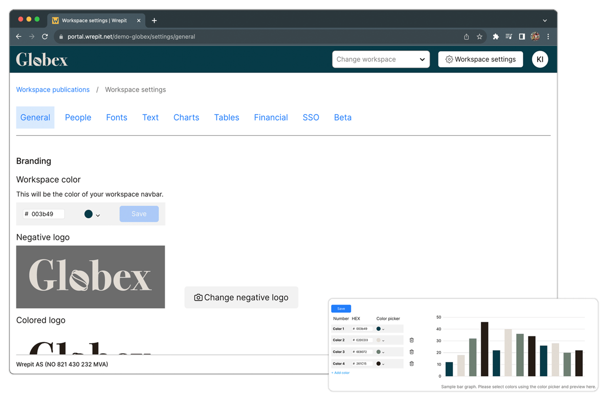Follow the Workspace publications breadcrumb link
The width and height of the screenshot is (614, 407).
tap(53, 90)
